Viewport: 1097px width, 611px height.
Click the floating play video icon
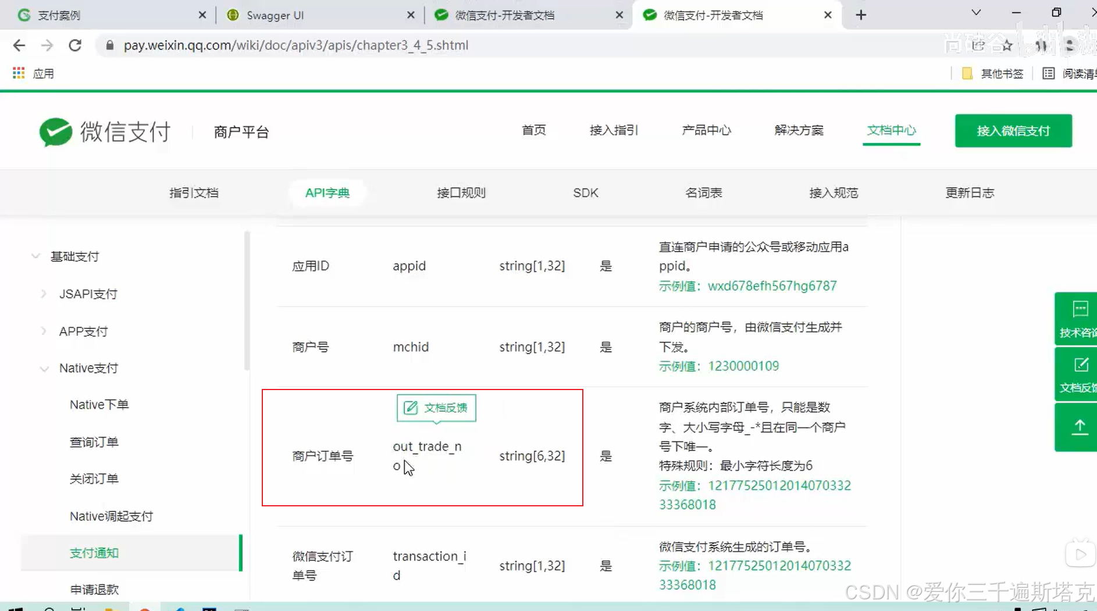[1080, 554]
